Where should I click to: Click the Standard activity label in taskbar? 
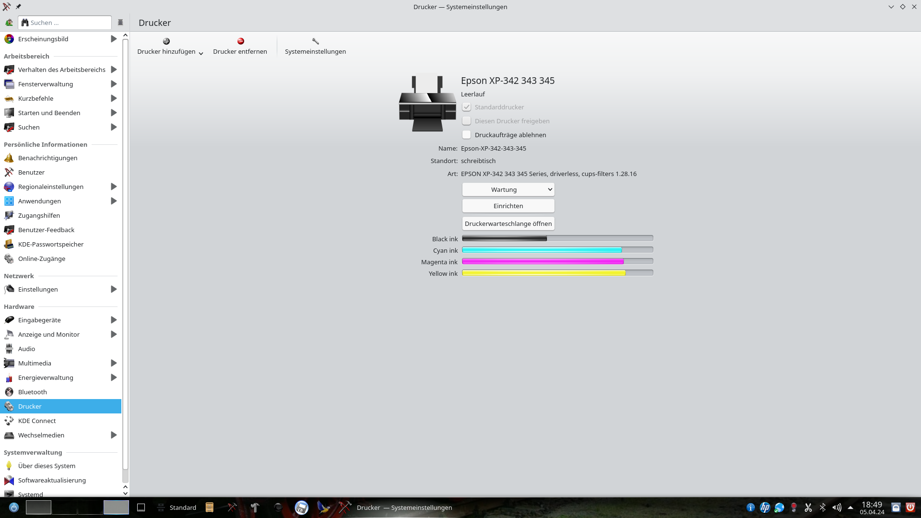point(183,507)
